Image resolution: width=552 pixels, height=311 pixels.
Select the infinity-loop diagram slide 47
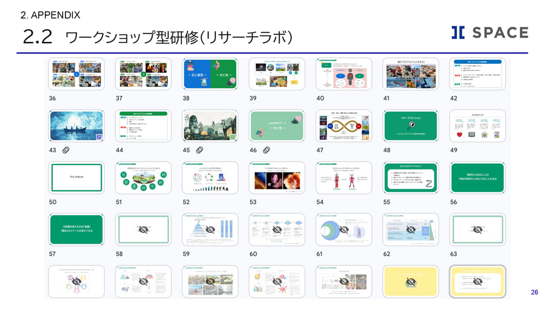click(x=344, y=125)
